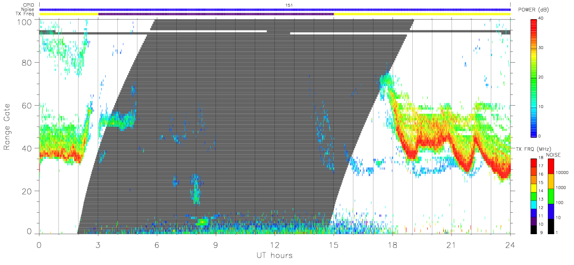Click the 80 tick label on Range Gate axis
The width and height of the screenshot is (574, 265).
coord(27,63)
